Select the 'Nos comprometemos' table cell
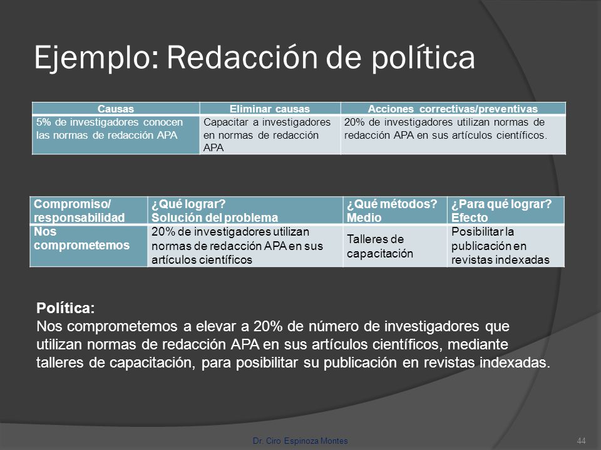The image size is (601, 450). 88,246
